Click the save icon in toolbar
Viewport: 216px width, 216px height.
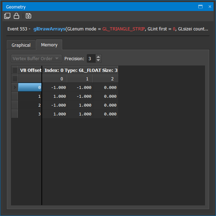pyautogui.click(x=28, y=16)
